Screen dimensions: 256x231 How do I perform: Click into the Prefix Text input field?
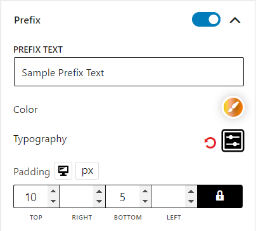[x=129, y=72]
